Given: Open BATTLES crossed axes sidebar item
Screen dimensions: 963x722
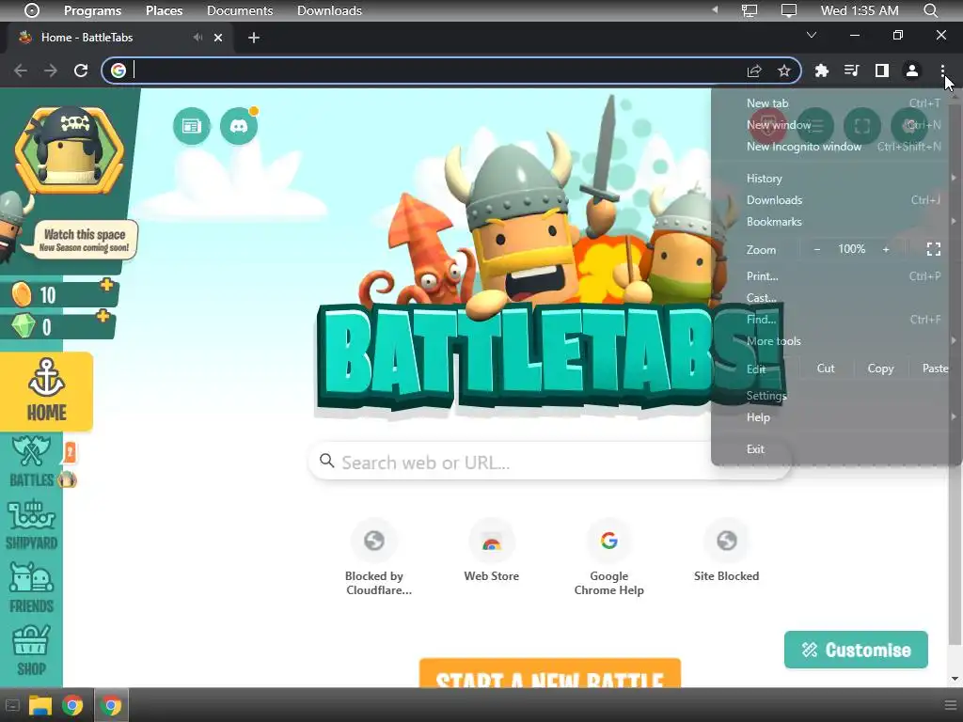Looking at the screenshot, I should [31, 462].
